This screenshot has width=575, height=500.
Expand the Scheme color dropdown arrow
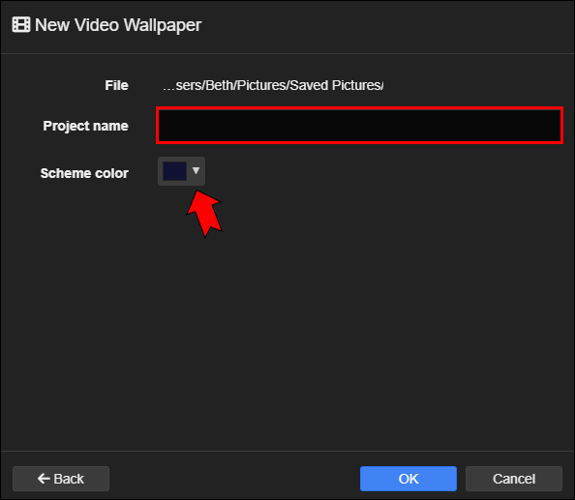coord(196,170)
